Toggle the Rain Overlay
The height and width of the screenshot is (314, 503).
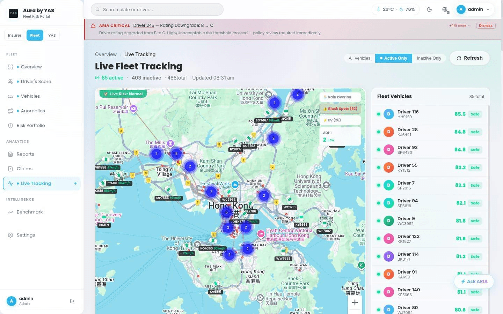[x=340, y=97]
